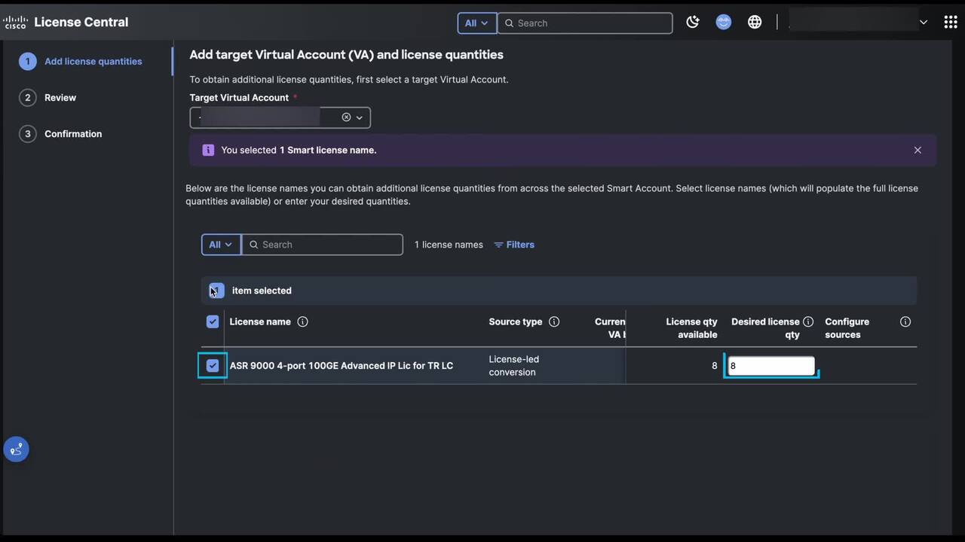Image resolution: width=965 pixels, height=542 pixels.
Task: Dismiss the Smart license name notification
Action: [918, 150]
